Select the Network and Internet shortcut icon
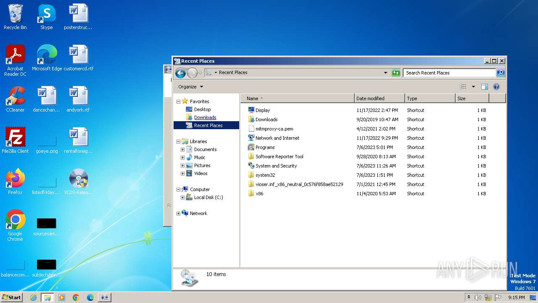Image resolution: width=538 pixels, height=303 pixels. pyautogui.click(x=251, y=138)
